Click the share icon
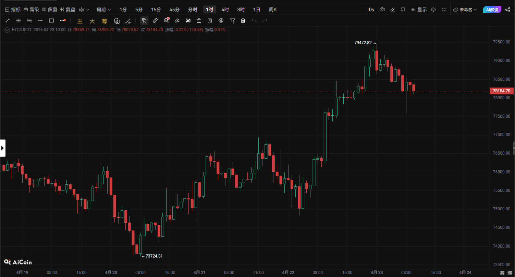This screenshot has width=515, height=277. [x=508, y=10]
